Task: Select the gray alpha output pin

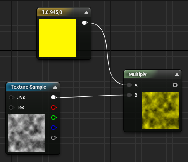Action: [54, 138]
